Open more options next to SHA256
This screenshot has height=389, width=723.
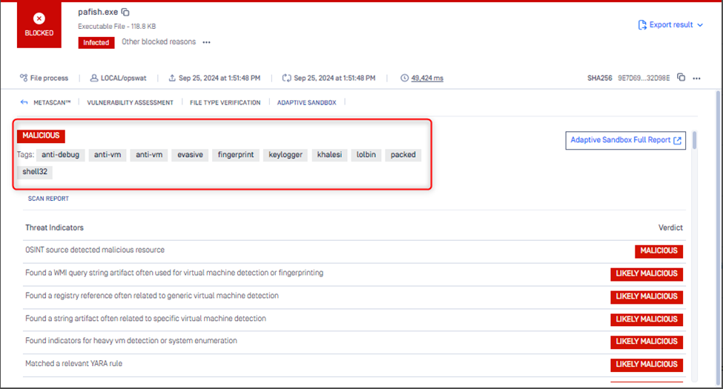pos(697,79)
